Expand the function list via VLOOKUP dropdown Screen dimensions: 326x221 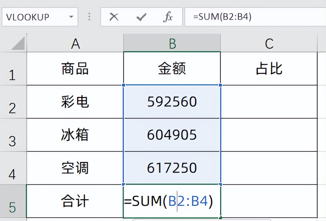(x=71, y=17)
